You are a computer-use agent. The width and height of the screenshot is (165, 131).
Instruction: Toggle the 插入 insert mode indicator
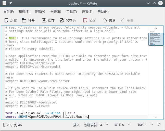point(77,125)
